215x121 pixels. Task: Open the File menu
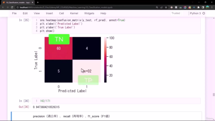click(14, 13)
